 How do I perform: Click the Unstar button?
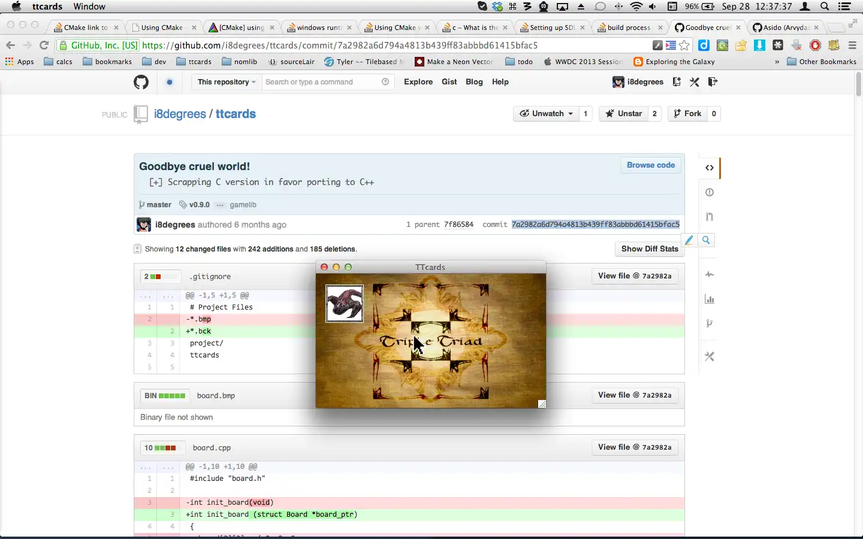pyautogui.click(x=624, y=114)
